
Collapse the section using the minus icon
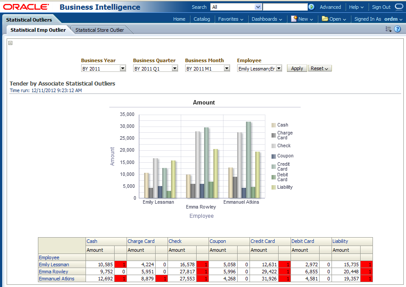pyautogui.click(x=11, y=43)
